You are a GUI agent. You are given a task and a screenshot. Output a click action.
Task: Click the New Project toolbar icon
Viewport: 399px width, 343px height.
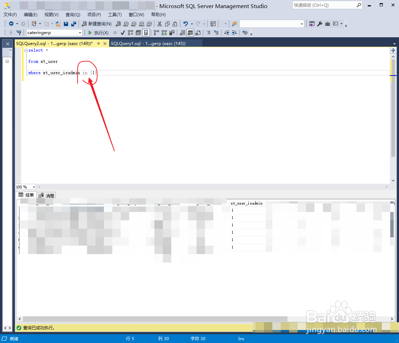pos(34,24)
